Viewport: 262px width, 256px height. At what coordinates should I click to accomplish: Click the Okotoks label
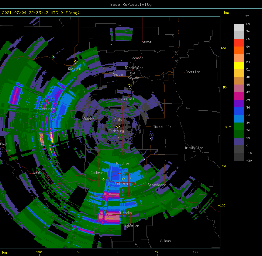click(x=125, y=213)
